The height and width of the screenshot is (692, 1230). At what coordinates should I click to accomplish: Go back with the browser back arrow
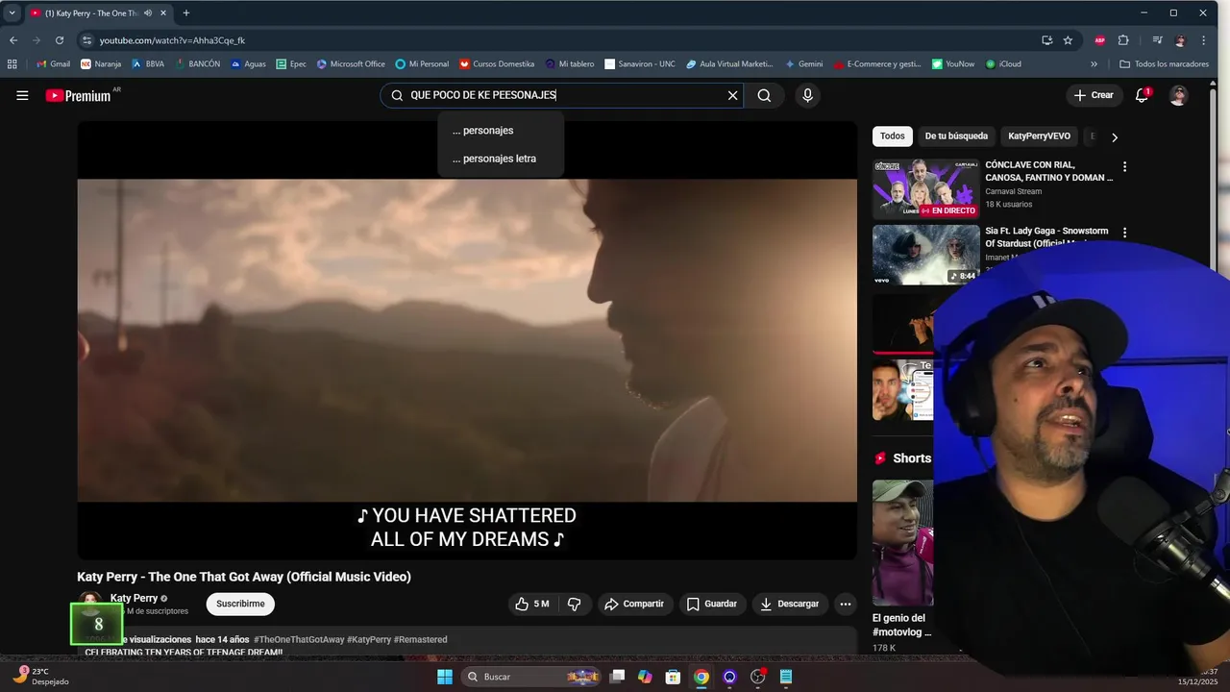tap(13, 40)
